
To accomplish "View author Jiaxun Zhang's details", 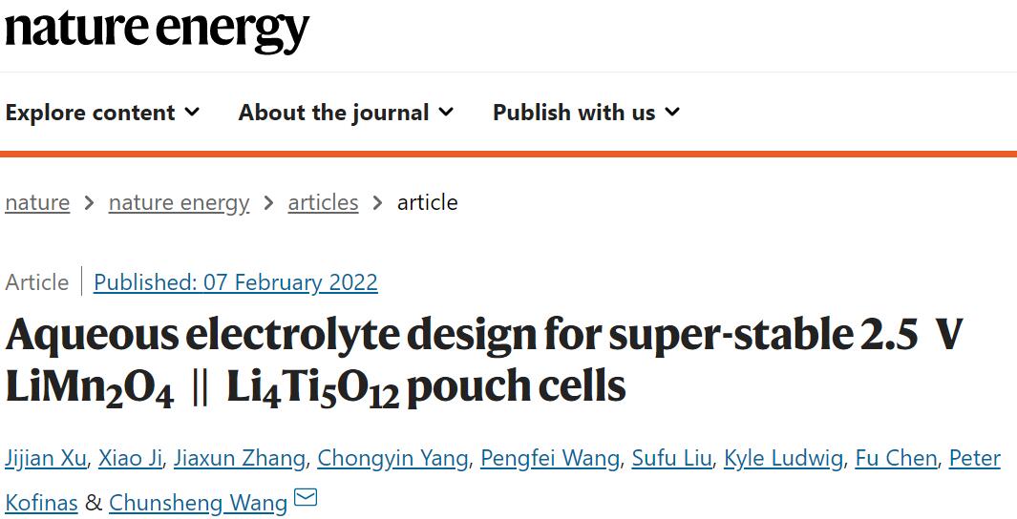I will click(x=240, y=459).
